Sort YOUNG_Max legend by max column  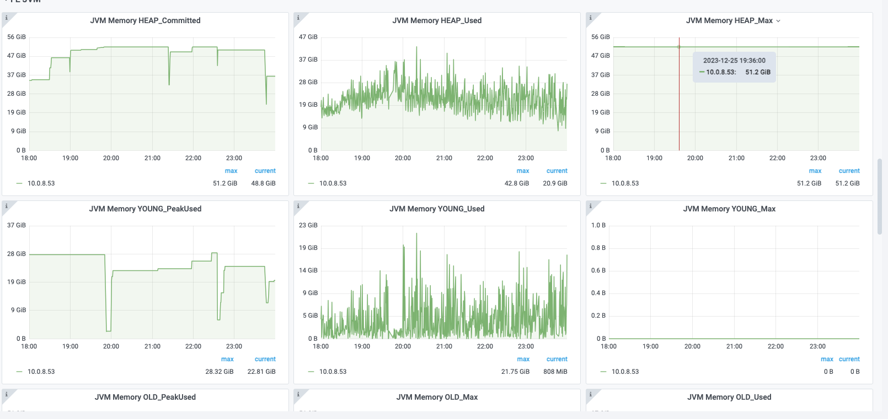[x=827, y=359]
